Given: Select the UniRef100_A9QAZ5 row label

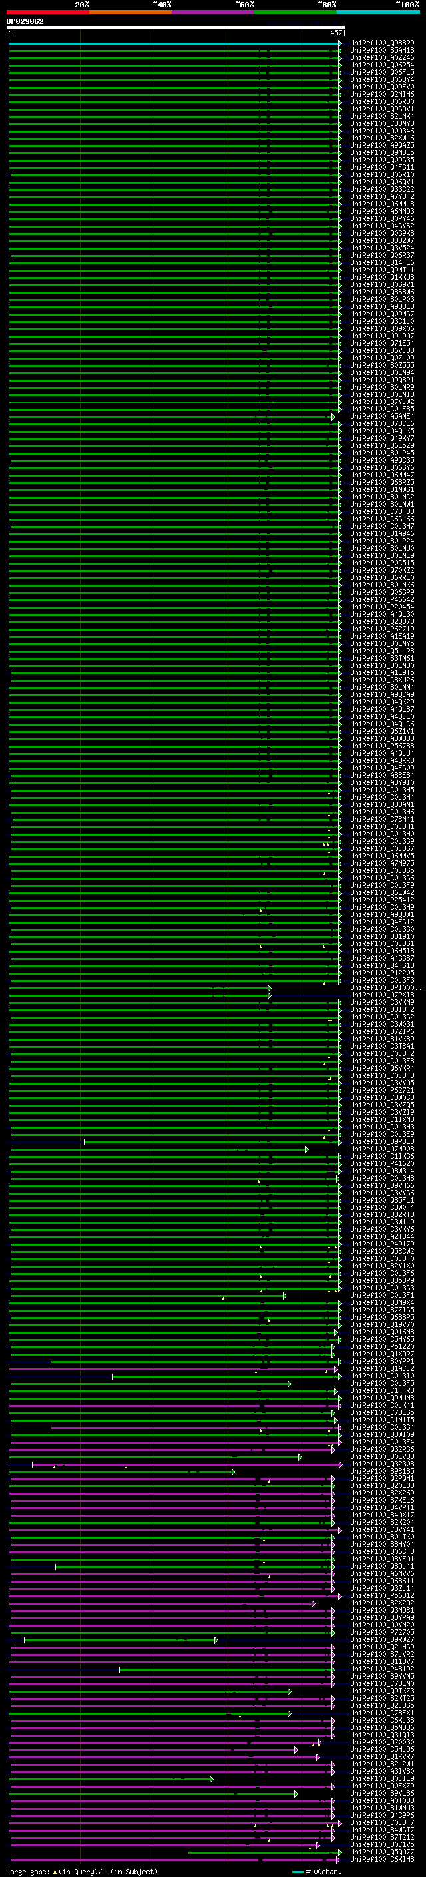Looking at the screenshot, I should pyautogui.click(x=382, y=145).
